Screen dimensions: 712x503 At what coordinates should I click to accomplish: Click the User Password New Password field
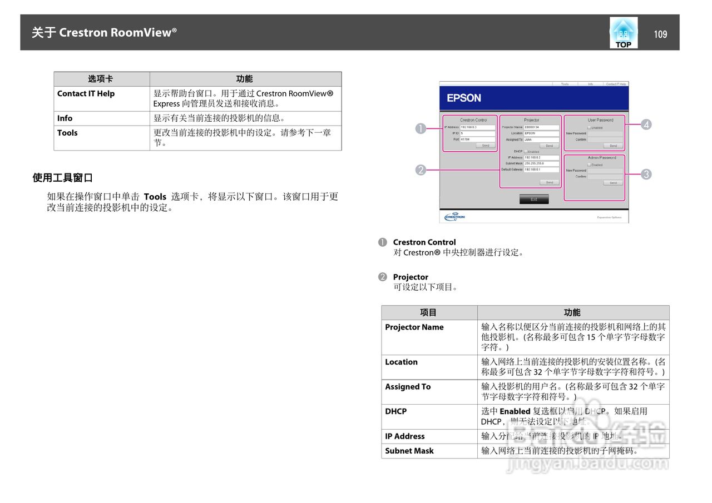(606, 133)
